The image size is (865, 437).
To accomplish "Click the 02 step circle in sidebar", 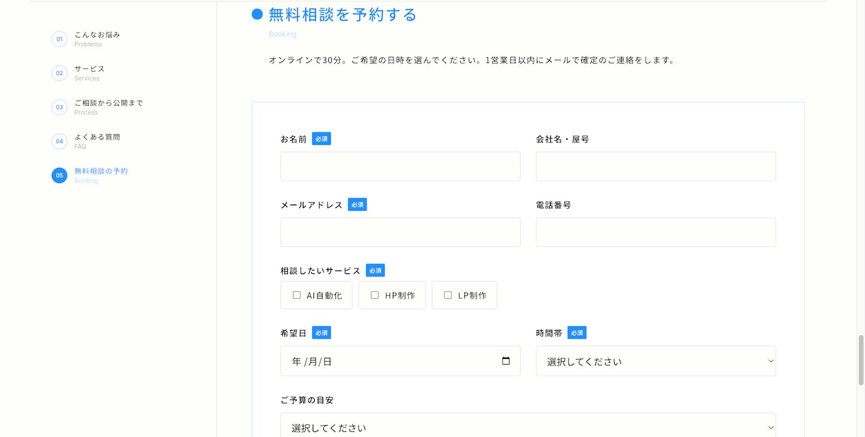I will [60, 73].
